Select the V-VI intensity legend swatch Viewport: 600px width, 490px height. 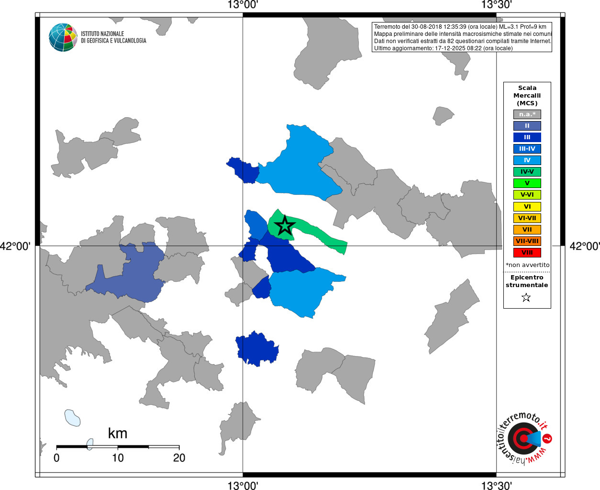pyautogui.click(x=527, y=195)
